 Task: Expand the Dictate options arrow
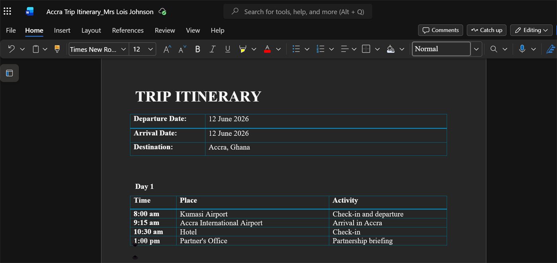tap(534, 49)
